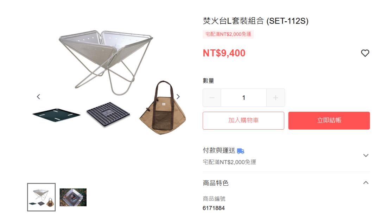Click the NT$9,400 price text

coord(224,53)
